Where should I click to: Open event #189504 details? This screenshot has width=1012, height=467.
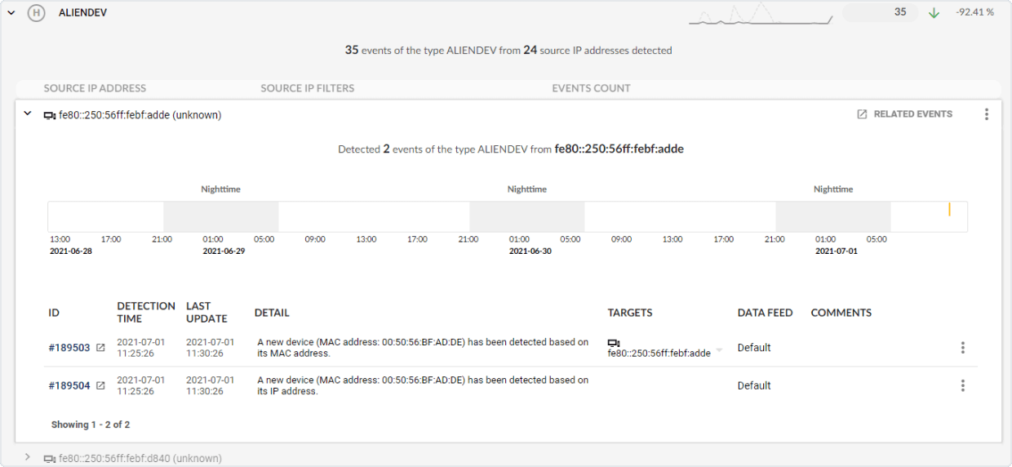(69, 385)
